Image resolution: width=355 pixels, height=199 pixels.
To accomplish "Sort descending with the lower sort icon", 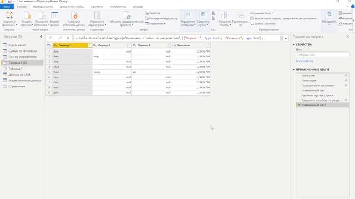I will click(x=214, y=18).
